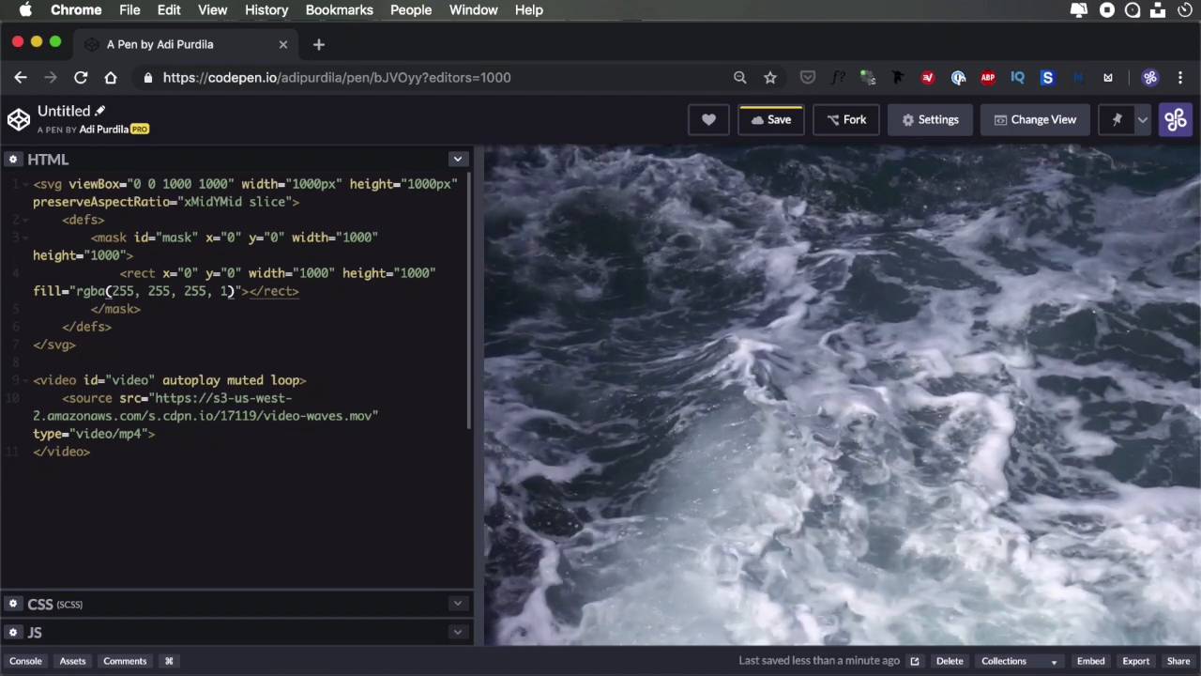Toggle the Console panel
This screenshot has width=1201, height=676.
tap(25, 661)
